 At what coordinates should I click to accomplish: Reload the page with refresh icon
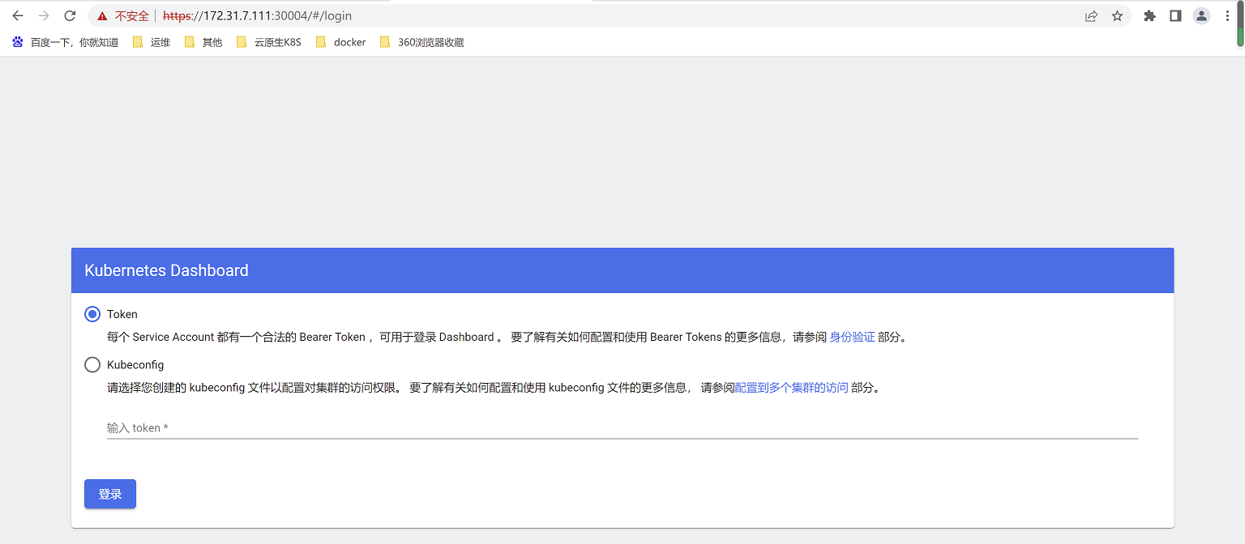pyautogui.click(x=70, y=15)
